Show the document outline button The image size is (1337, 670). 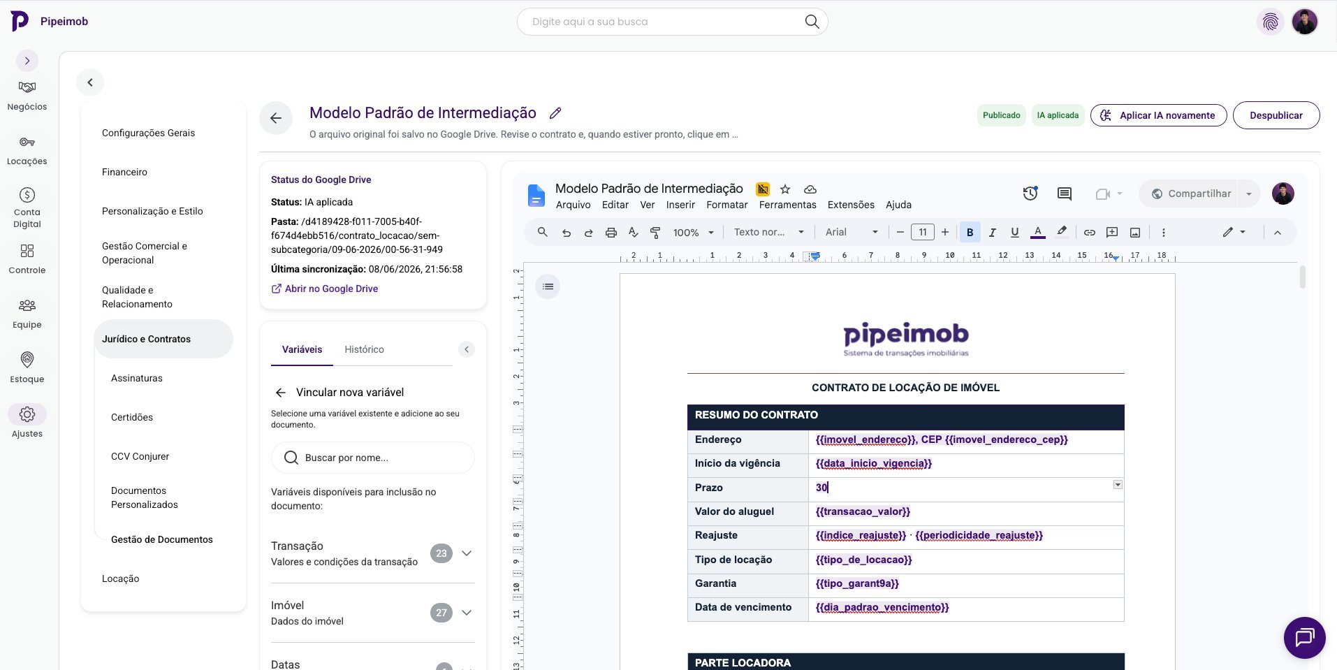click(548, 286)
